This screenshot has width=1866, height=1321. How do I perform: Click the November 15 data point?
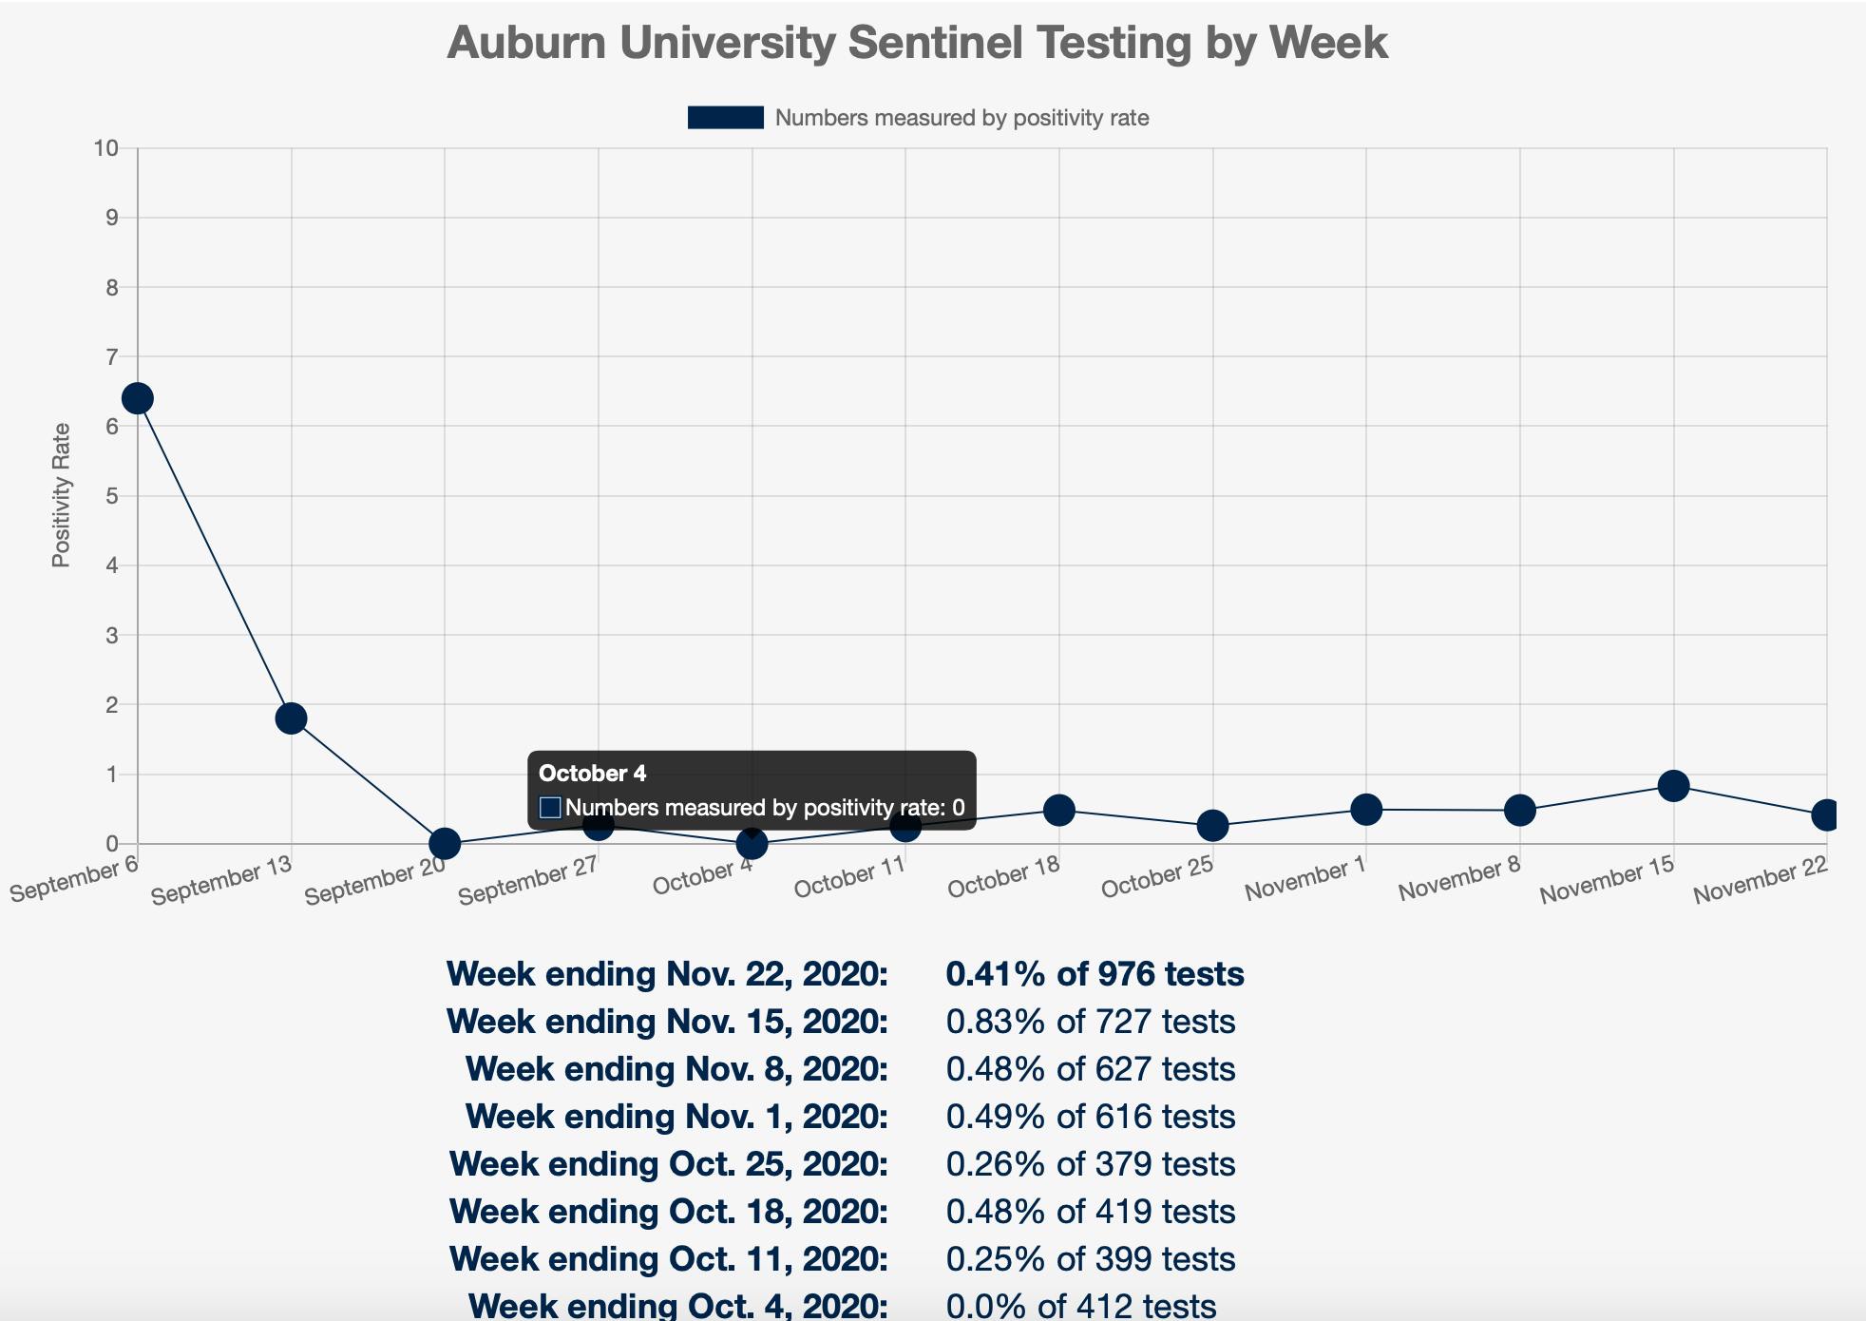pos(1673,786)
